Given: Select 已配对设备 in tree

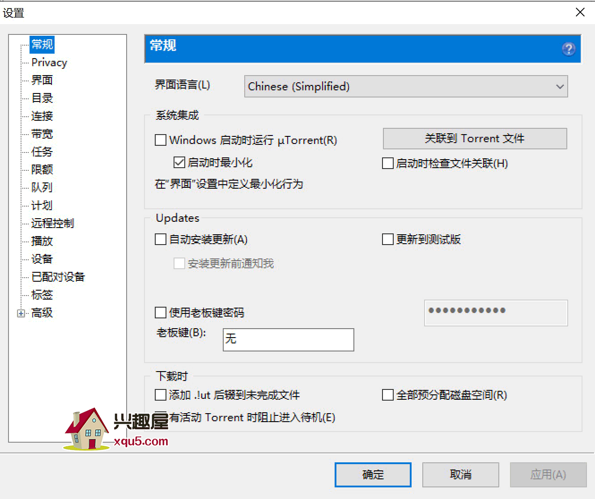Looking at the screenshot, I should (58, 277).
